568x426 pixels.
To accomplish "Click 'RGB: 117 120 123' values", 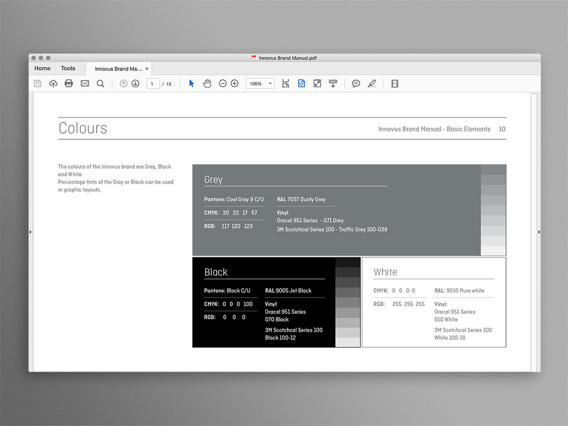I will (228, 226).
